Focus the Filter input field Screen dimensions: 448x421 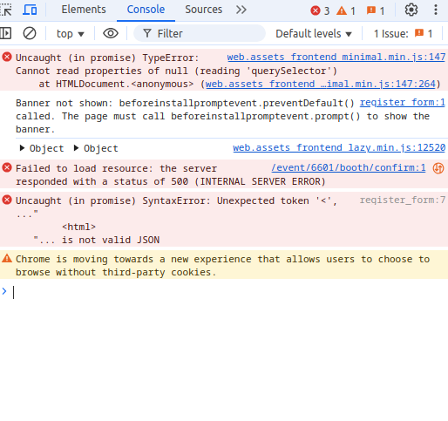200,33
